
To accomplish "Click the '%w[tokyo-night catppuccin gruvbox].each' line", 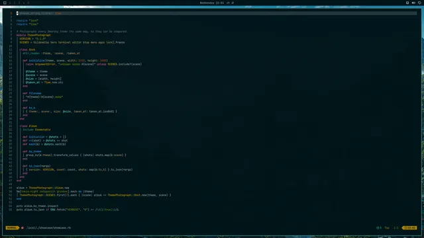I will [55, 191].
